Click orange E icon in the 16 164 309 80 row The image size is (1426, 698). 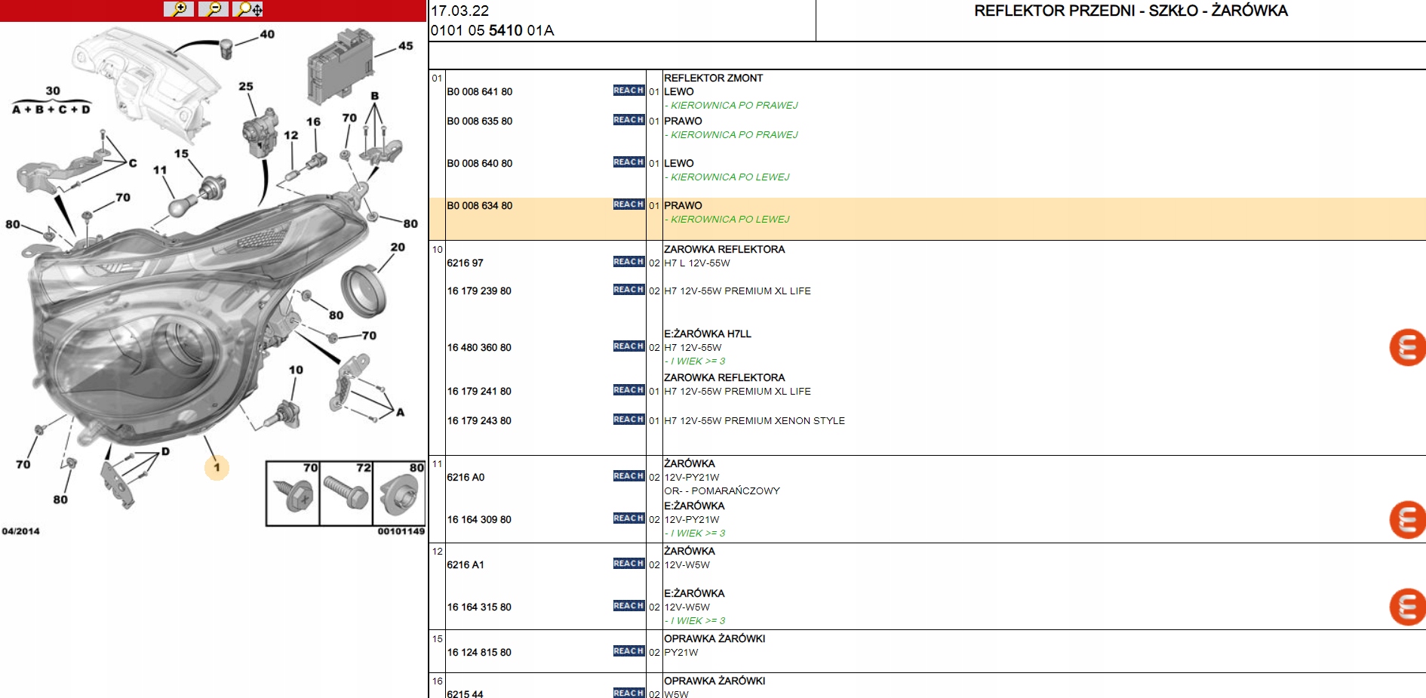[1407, 520]
